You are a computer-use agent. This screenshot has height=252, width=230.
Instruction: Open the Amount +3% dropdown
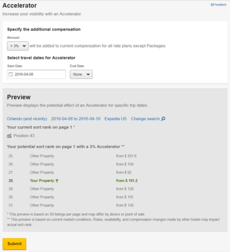coord(18,46)
